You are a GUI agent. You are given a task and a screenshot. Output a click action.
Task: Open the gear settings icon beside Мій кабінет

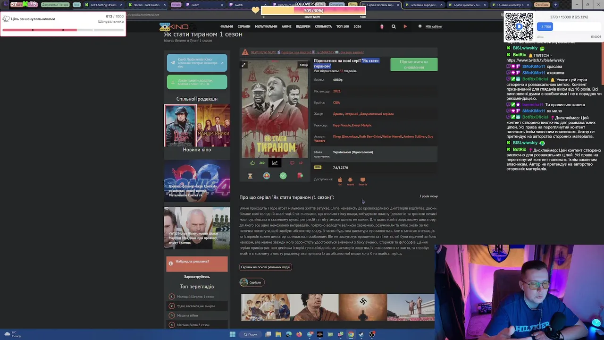[420, 26]
